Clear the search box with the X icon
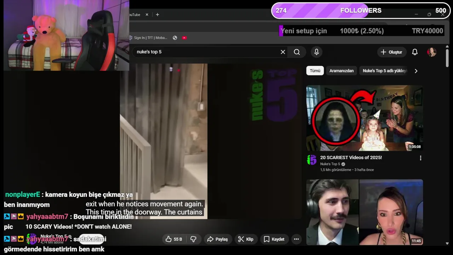This screenshot has height=255, width=453. click(x=283, y=52)
